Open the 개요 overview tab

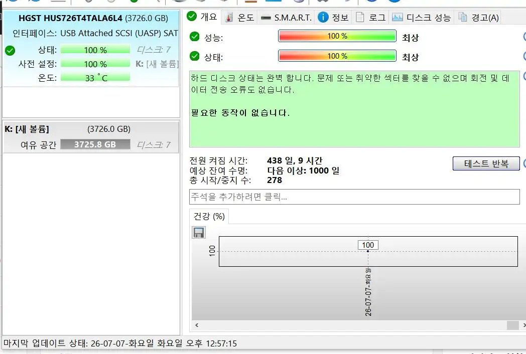coord(203,17)
